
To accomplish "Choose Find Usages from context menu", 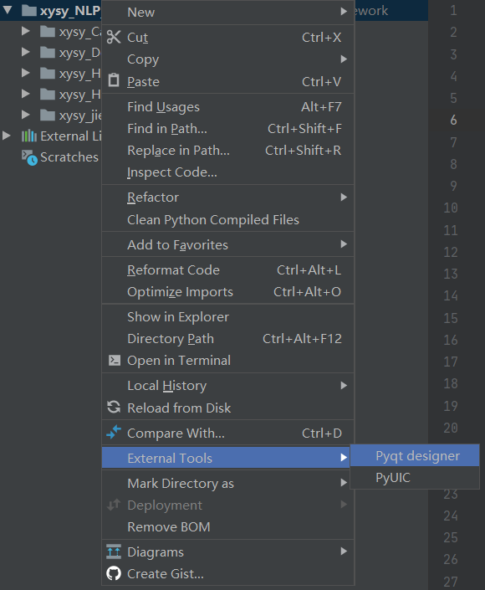I will 227,107.
